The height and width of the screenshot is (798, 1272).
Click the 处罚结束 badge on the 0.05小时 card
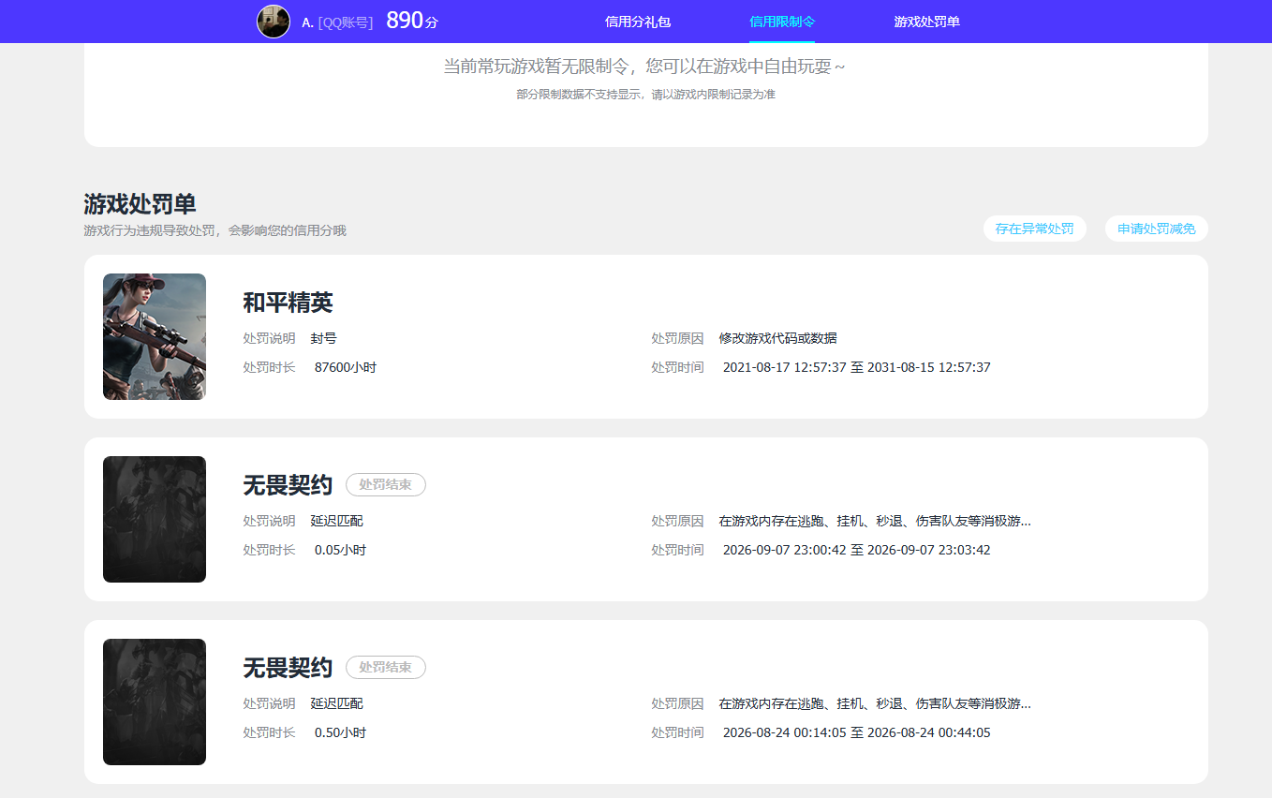point(386,485)
